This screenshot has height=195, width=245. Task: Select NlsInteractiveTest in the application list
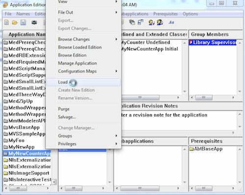pyautogui.click(x=30, y=180)
